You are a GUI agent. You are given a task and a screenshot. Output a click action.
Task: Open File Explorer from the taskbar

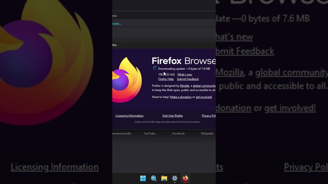[x=164, y=178]
